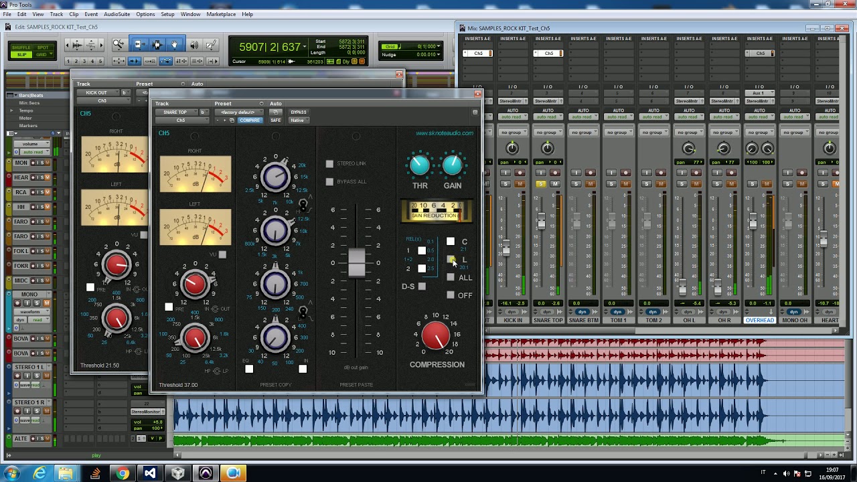Screen dimensions: 857x482
Task: Open Internet Explorer from the taskbar
Action: tap(40, 473)
